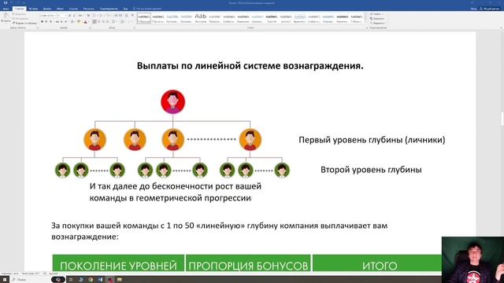Toggle Underline formatting
Screen dimensions: 504x283
(x=51, y=21)
